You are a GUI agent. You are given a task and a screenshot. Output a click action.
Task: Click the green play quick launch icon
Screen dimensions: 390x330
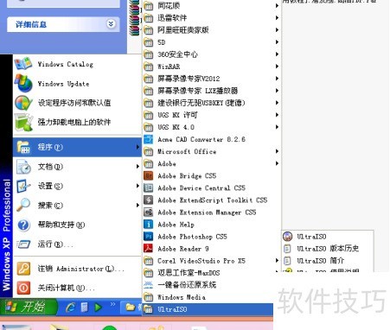98,308
